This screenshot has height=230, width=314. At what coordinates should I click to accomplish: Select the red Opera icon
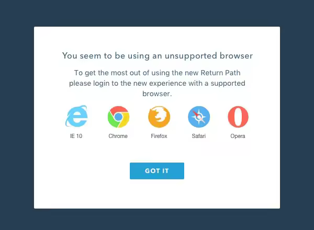pos(238,117)
